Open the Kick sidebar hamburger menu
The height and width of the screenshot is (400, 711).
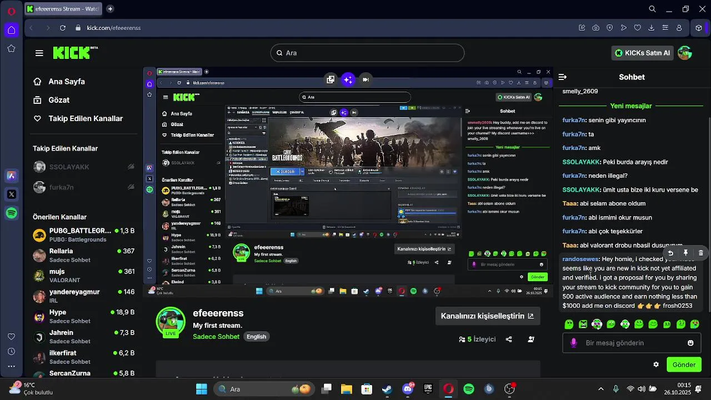coord(39,53)
